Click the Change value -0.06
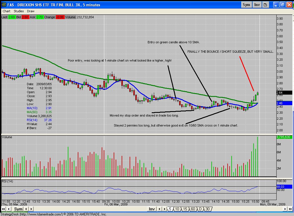 (x=60, y=17)
